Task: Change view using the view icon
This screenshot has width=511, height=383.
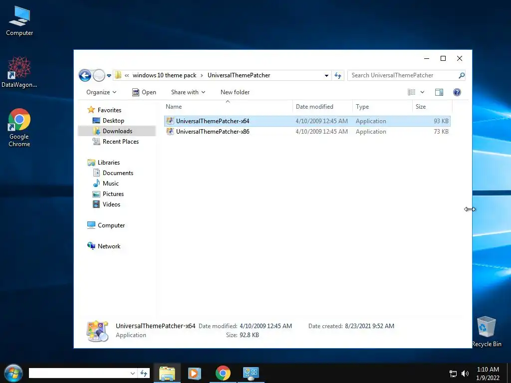Action: [411, 92]
